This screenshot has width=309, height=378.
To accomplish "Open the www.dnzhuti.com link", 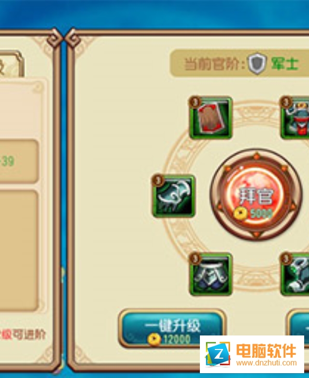I will (x=267, y=363).
